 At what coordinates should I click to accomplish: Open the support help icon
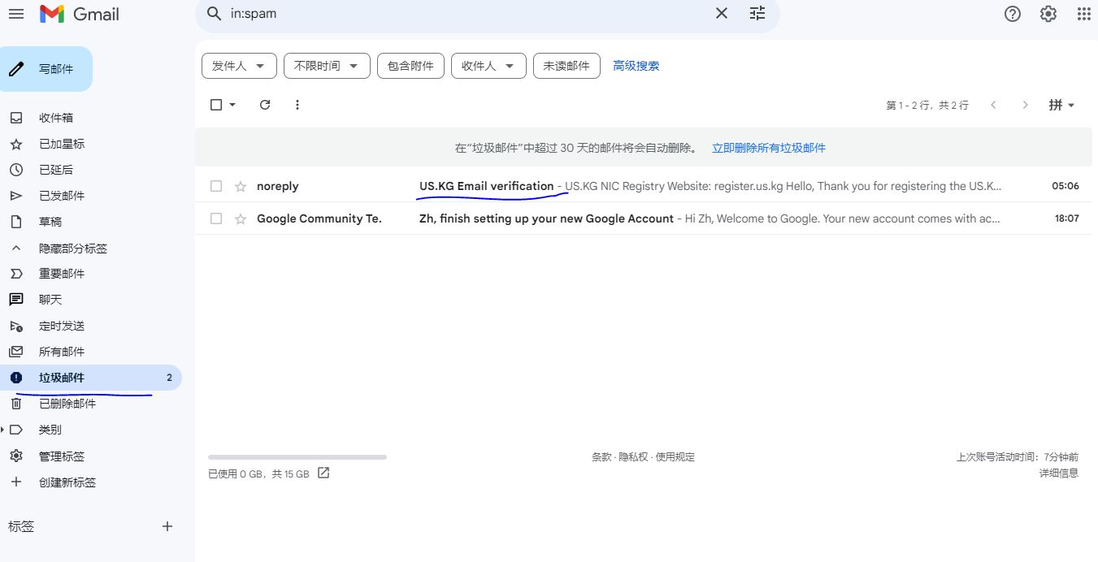[1013, 14]
